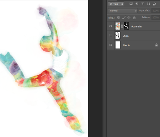Select the adjustment layer filter icon
160x137 pixels.
click(137, 4)
